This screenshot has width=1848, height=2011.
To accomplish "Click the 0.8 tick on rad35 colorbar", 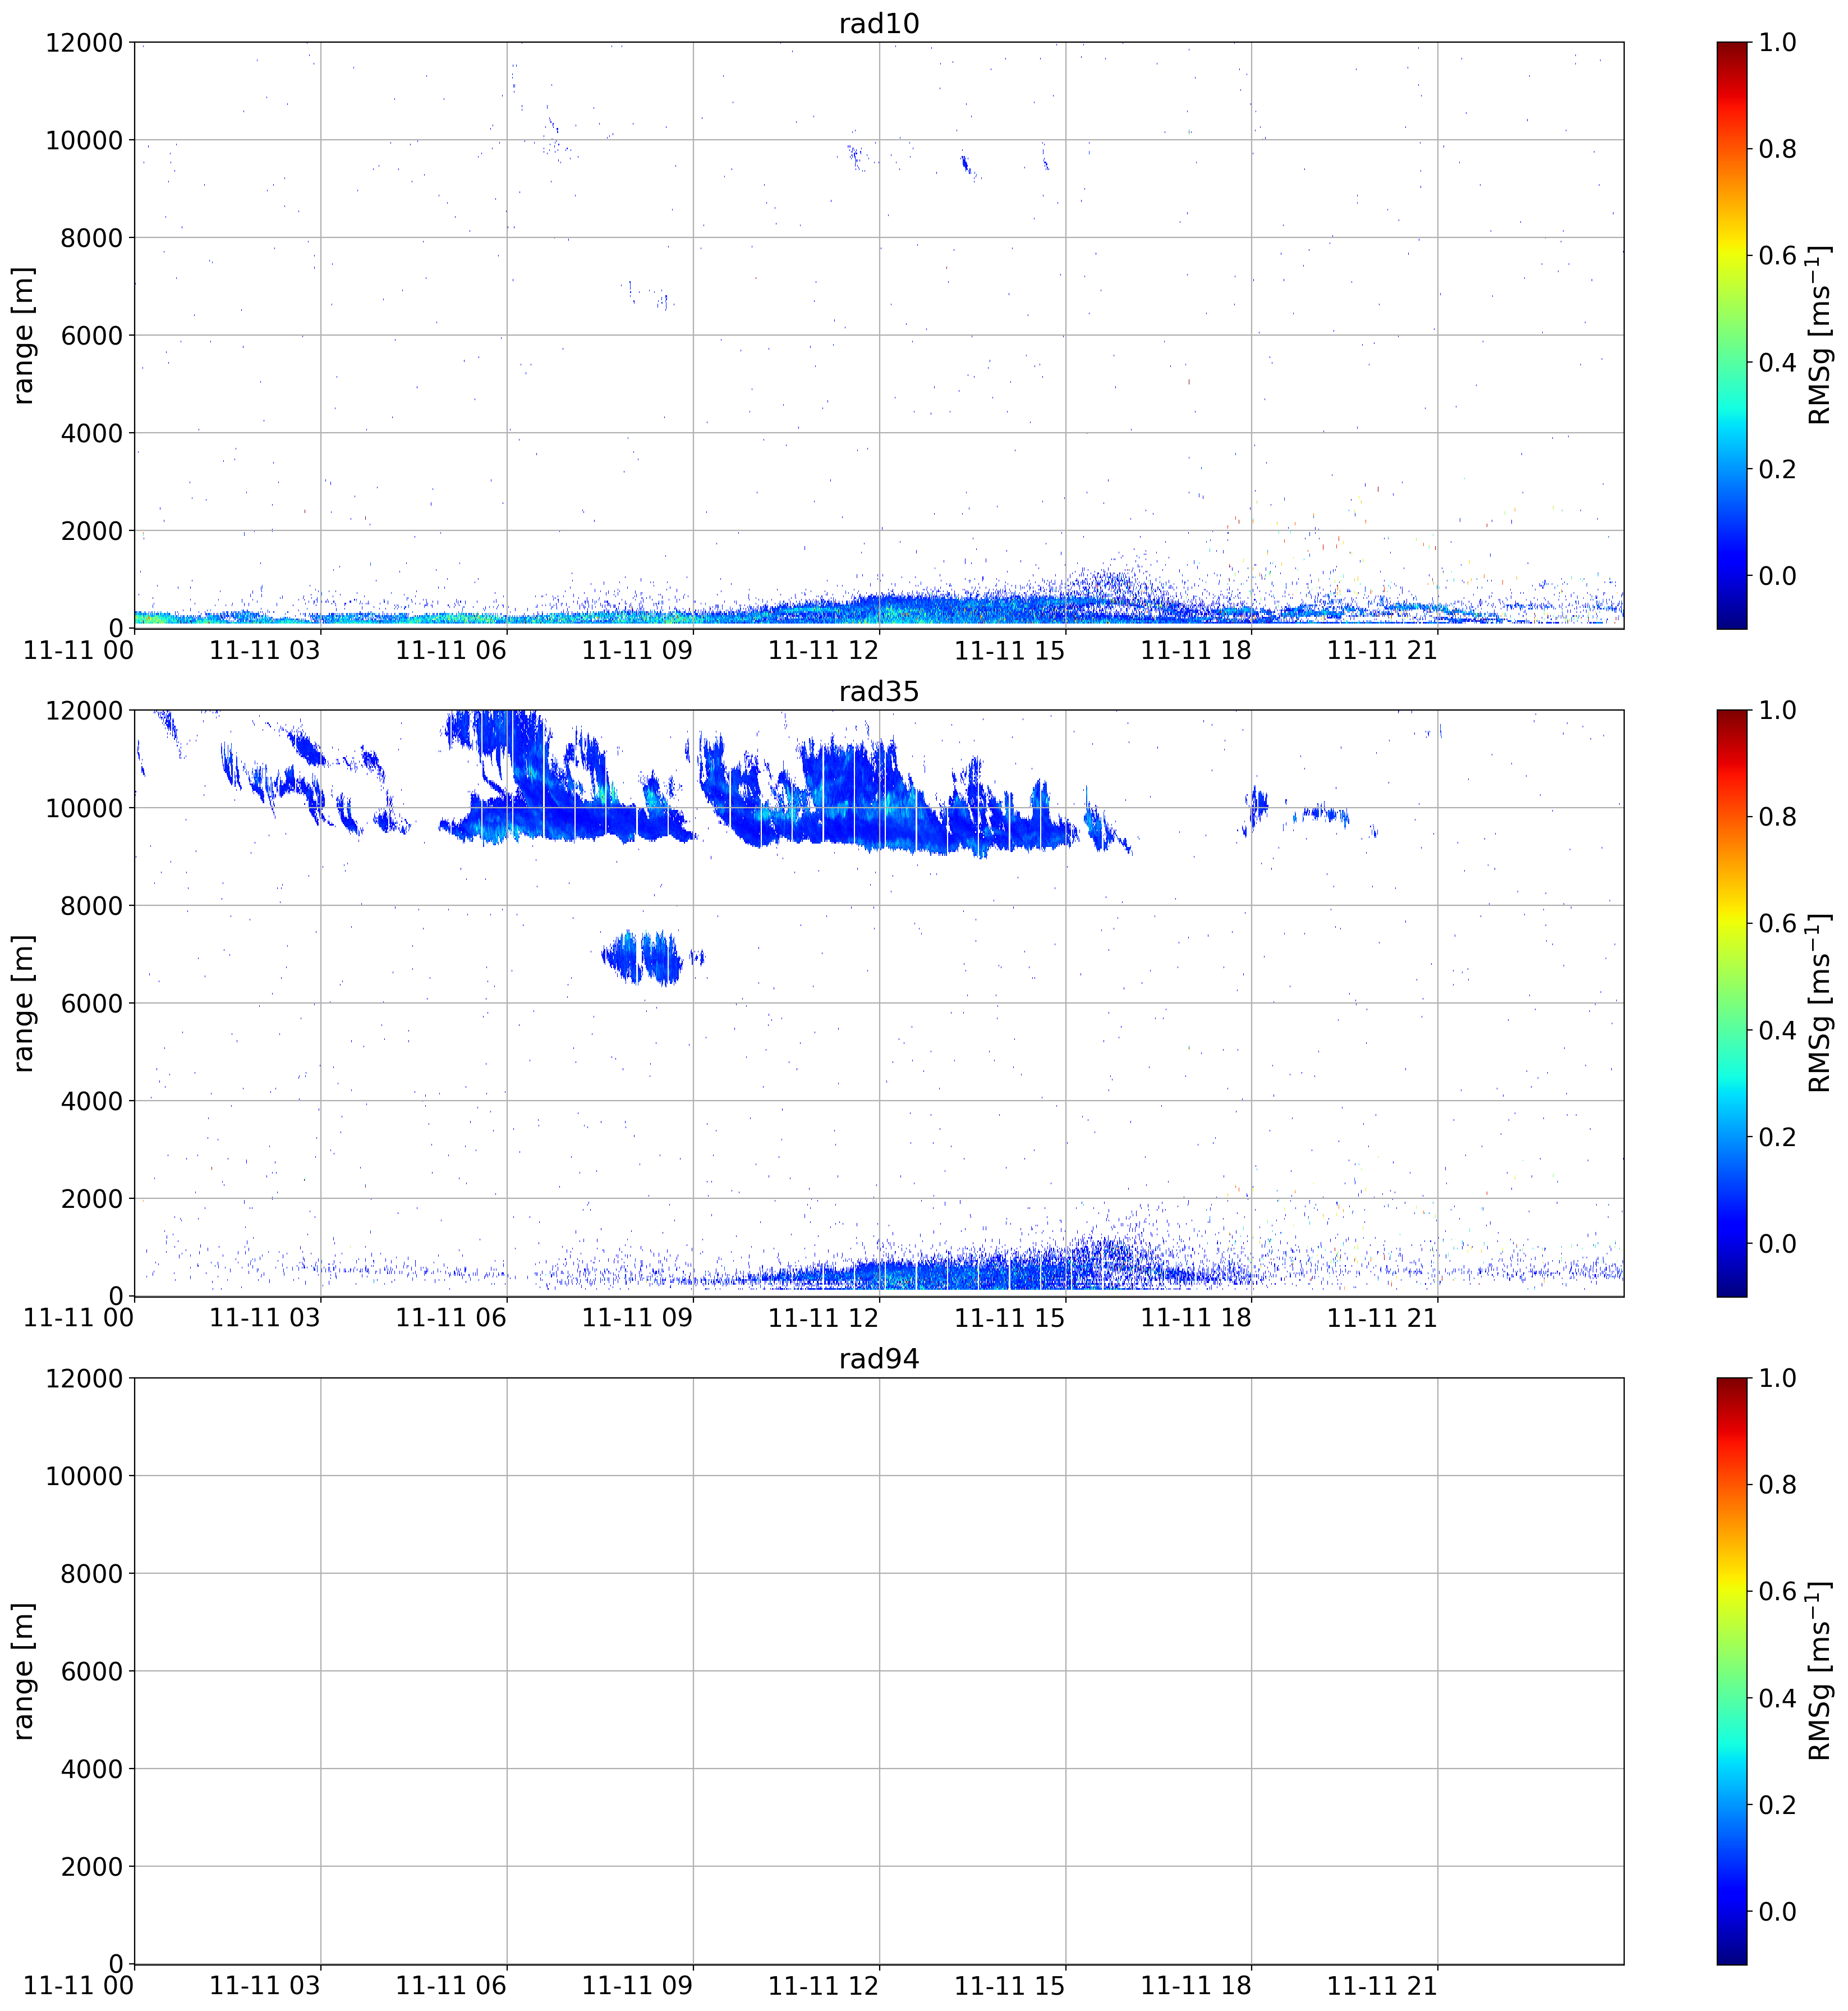I will (1778, 817).
